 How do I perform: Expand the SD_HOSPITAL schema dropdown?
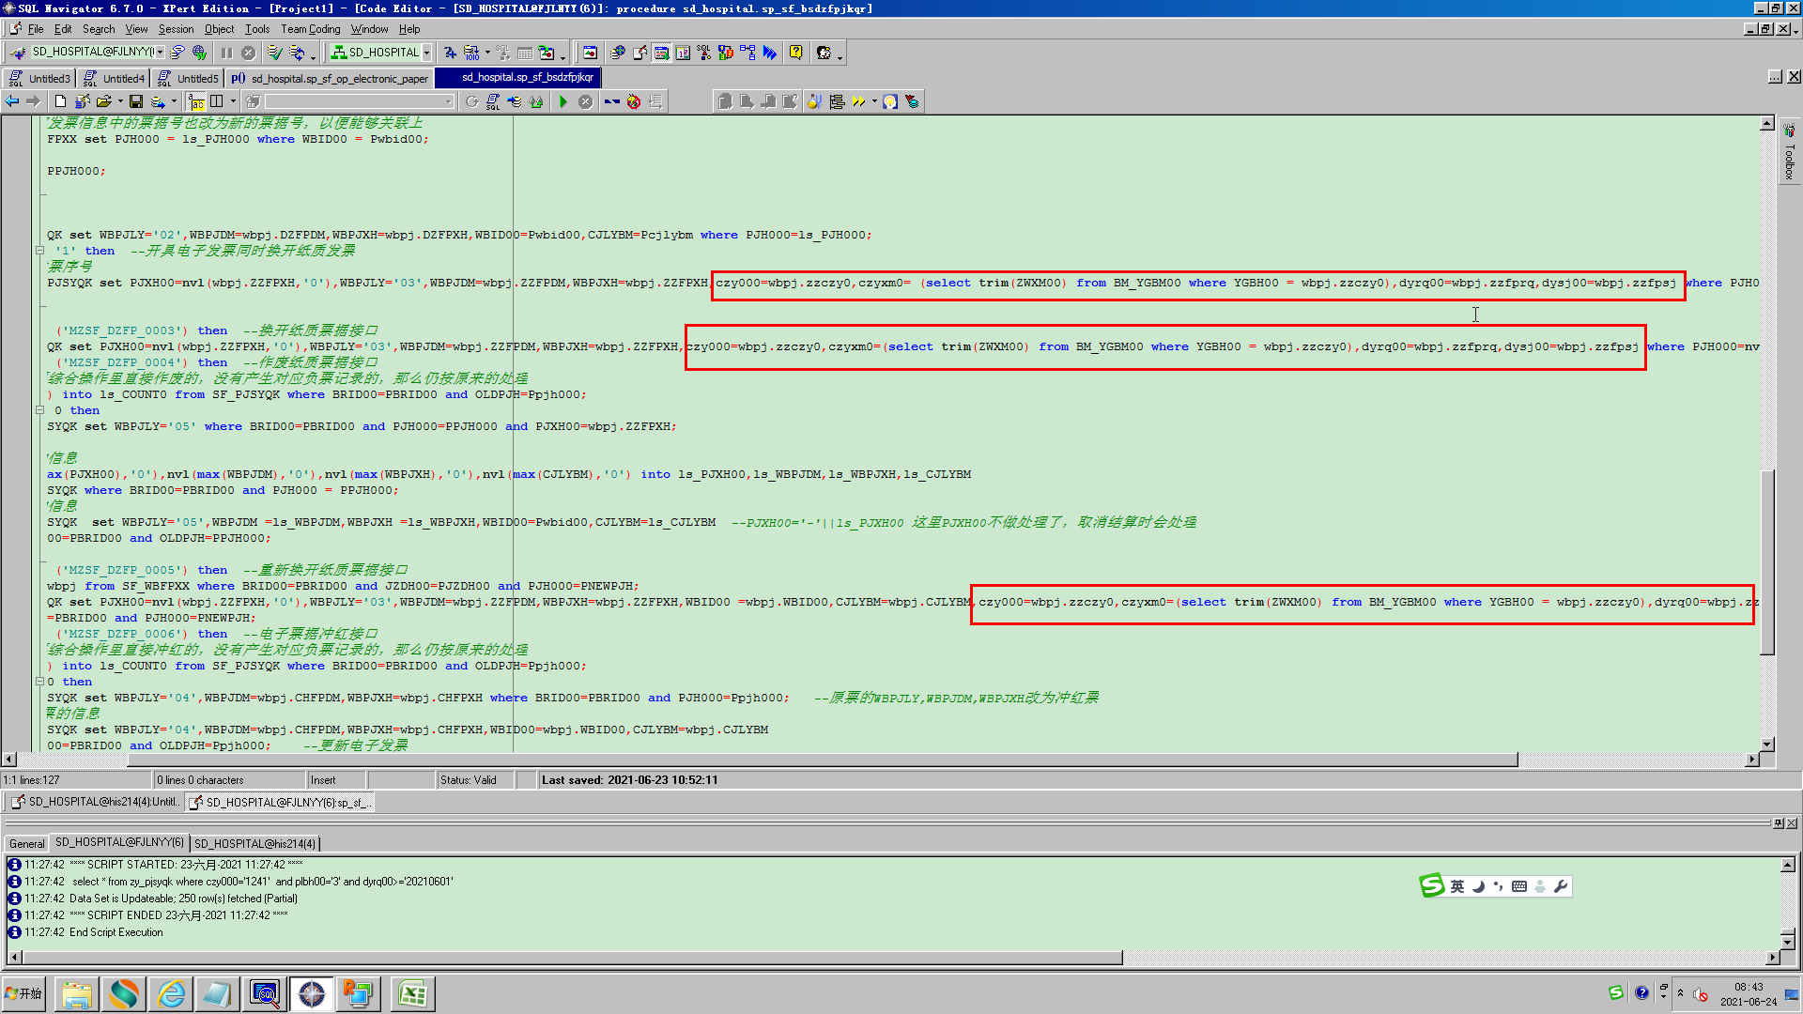point(426,53)
